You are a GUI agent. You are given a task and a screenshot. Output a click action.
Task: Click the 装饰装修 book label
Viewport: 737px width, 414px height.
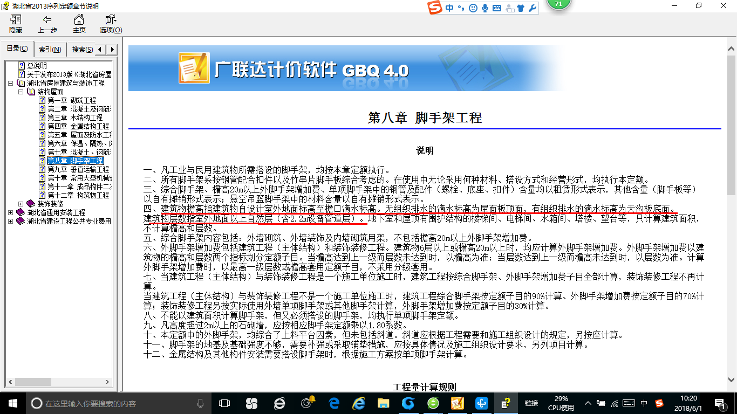click(50, 204)
